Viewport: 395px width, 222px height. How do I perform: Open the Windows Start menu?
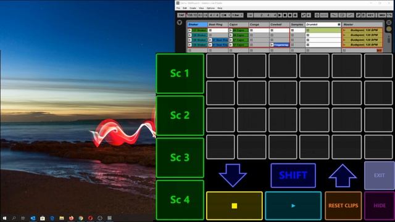[x=4, y=218]
